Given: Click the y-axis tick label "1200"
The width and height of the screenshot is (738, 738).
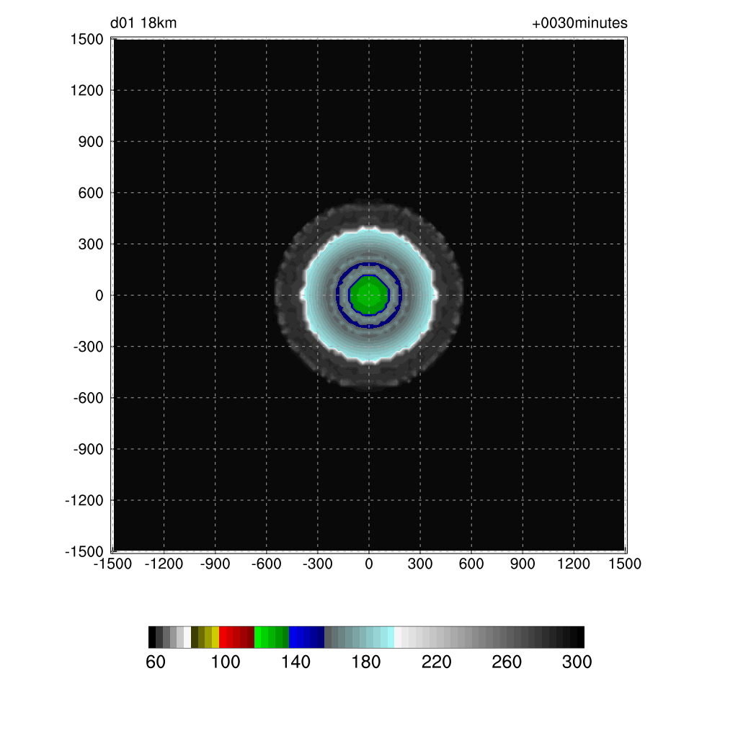Looking at the screenshot, I should [x=86, y=91].
